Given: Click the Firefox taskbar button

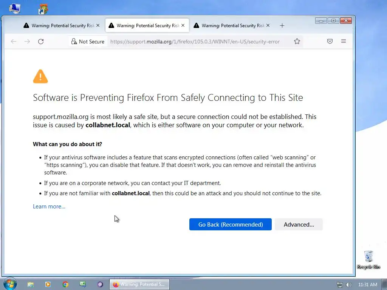Looking at the screenshot, I should click(139, 284).
